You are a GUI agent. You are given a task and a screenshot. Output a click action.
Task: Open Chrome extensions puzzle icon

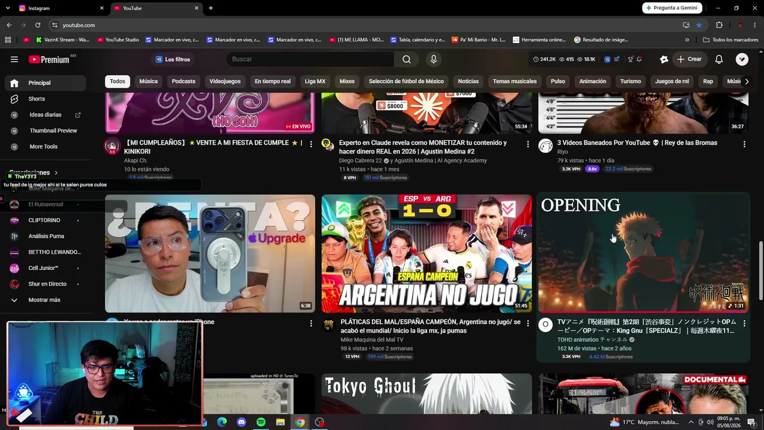[719, 25]
